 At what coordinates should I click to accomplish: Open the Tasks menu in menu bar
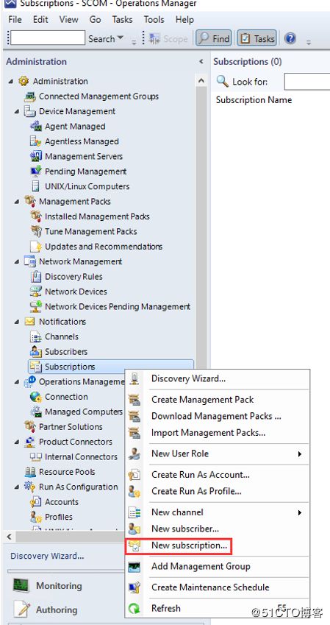point(122,20)
